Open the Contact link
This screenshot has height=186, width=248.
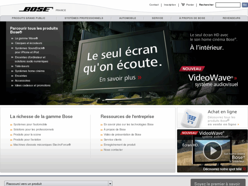pyautogui.click(x=154, y=5)
